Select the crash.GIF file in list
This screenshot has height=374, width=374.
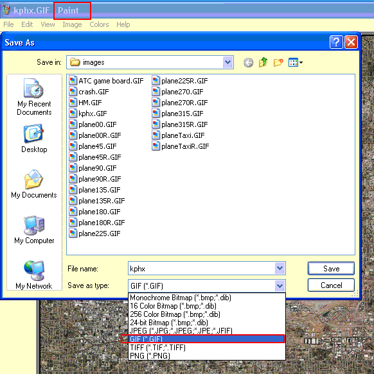pos(89,92)
